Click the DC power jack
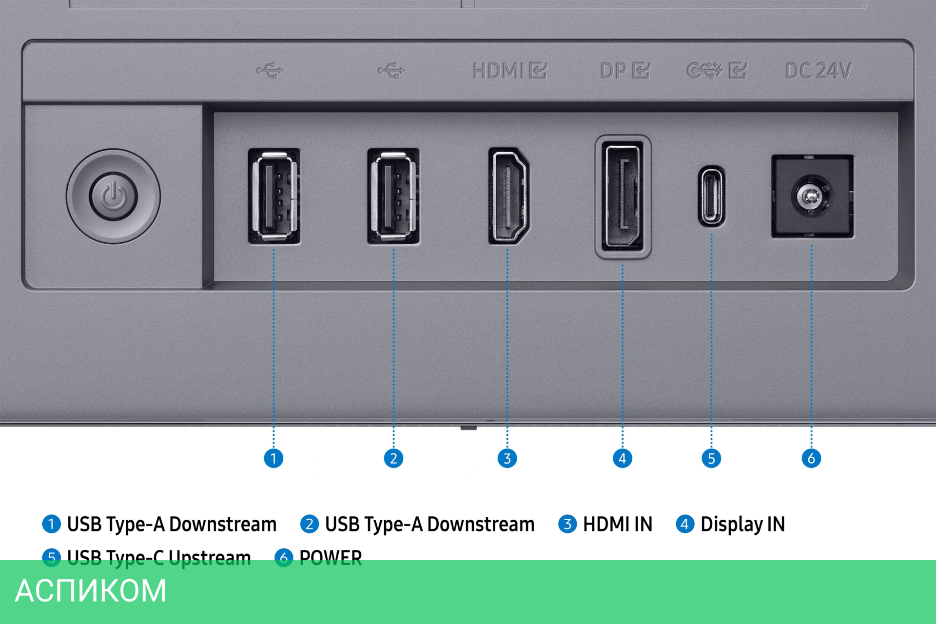 pos(812,196)
